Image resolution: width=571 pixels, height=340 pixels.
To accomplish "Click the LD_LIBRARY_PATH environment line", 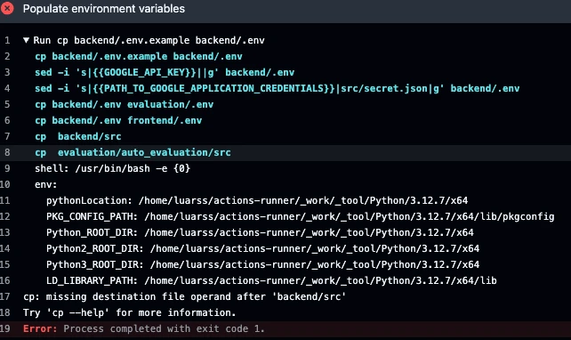I will coord(271,280).
